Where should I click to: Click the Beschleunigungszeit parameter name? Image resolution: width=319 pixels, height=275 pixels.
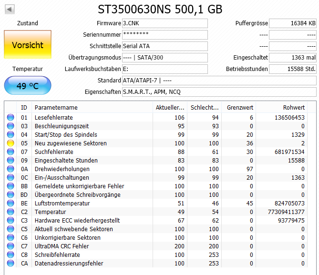pyautogui.click(x=62, y=126)
